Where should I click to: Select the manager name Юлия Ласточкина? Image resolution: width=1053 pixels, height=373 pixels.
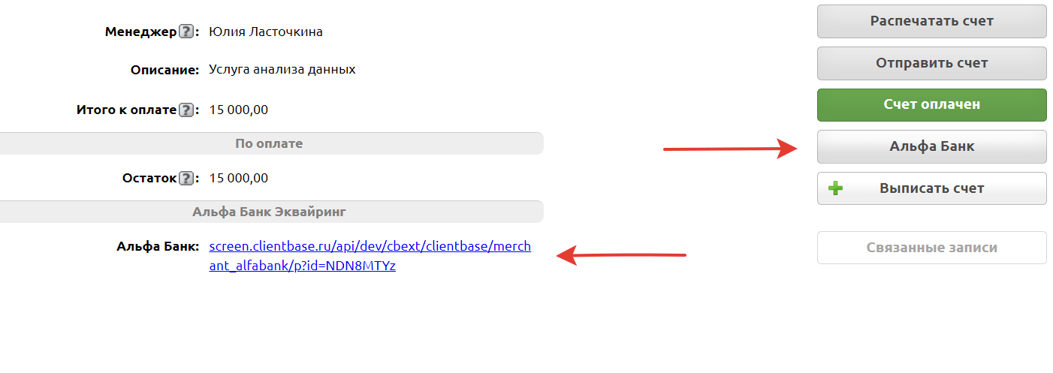click(266, 32)
